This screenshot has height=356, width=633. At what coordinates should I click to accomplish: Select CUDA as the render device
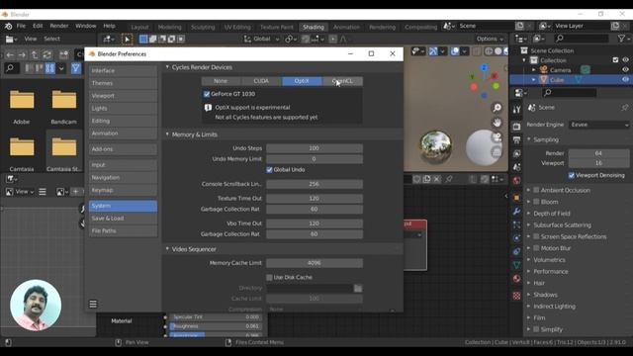tap(261, 81)
